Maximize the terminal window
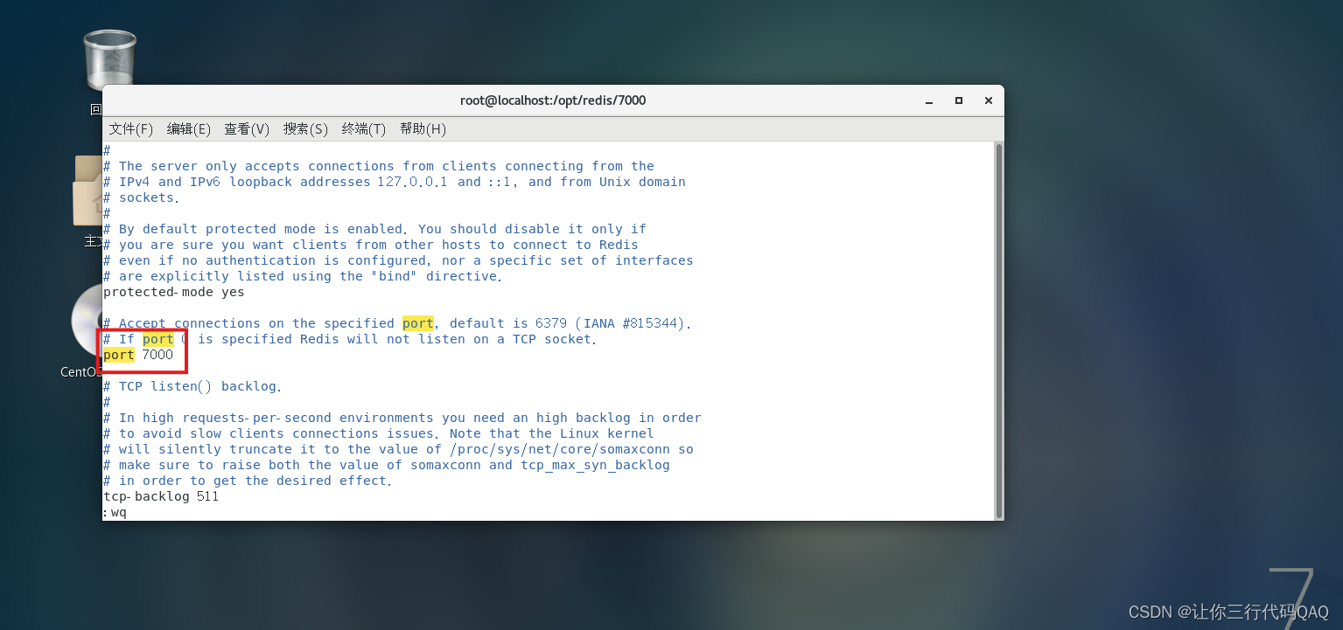The image size is (1343, 630). (x=959, y=100)
